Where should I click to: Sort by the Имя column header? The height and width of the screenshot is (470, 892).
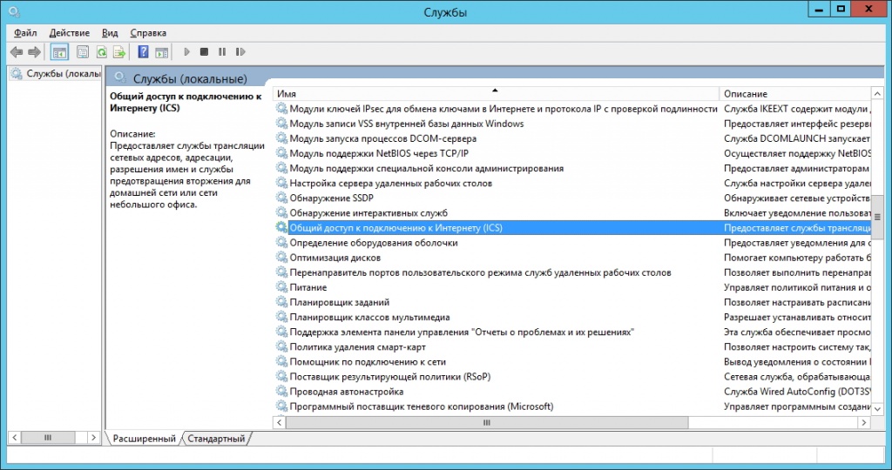coord(496,94)
